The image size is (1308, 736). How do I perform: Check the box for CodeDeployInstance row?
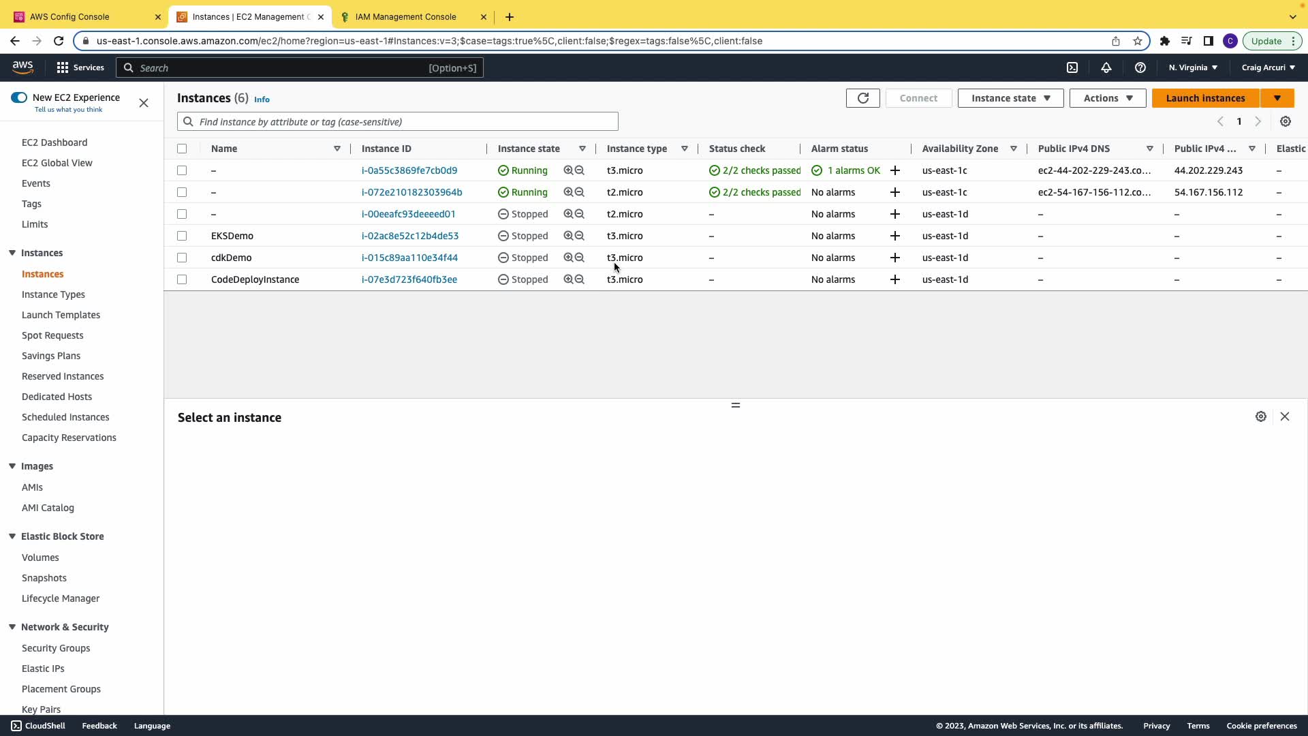pos(182,279)
